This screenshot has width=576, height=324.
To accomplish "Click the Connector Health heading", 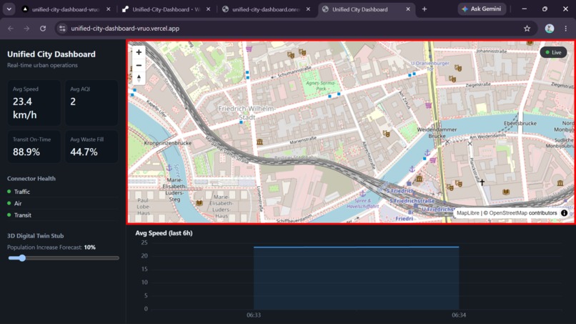I will point(31,178).
